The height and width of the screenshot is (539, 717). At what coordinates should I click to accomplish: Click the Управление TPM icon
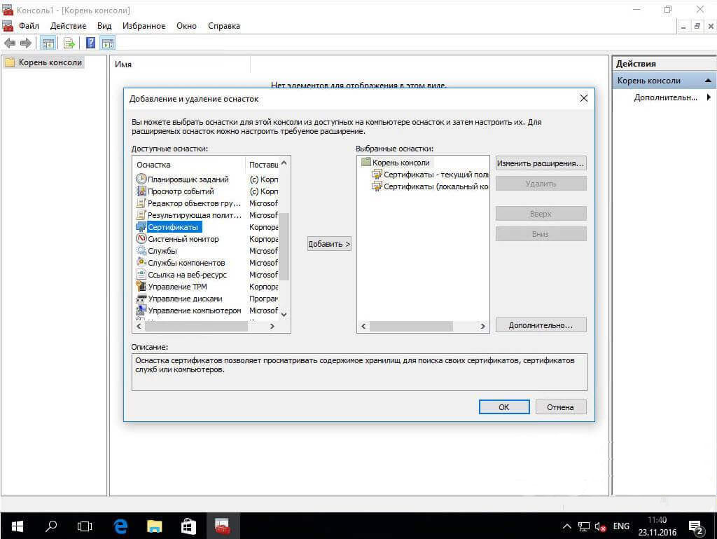(141, 286)
